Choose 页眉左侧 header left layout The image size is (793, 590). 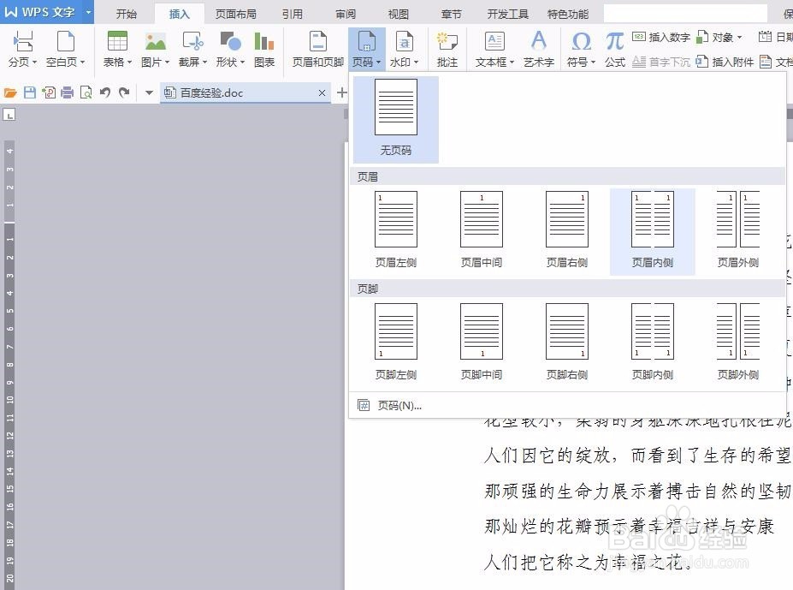pyautogui.click(x=395, y=231)
